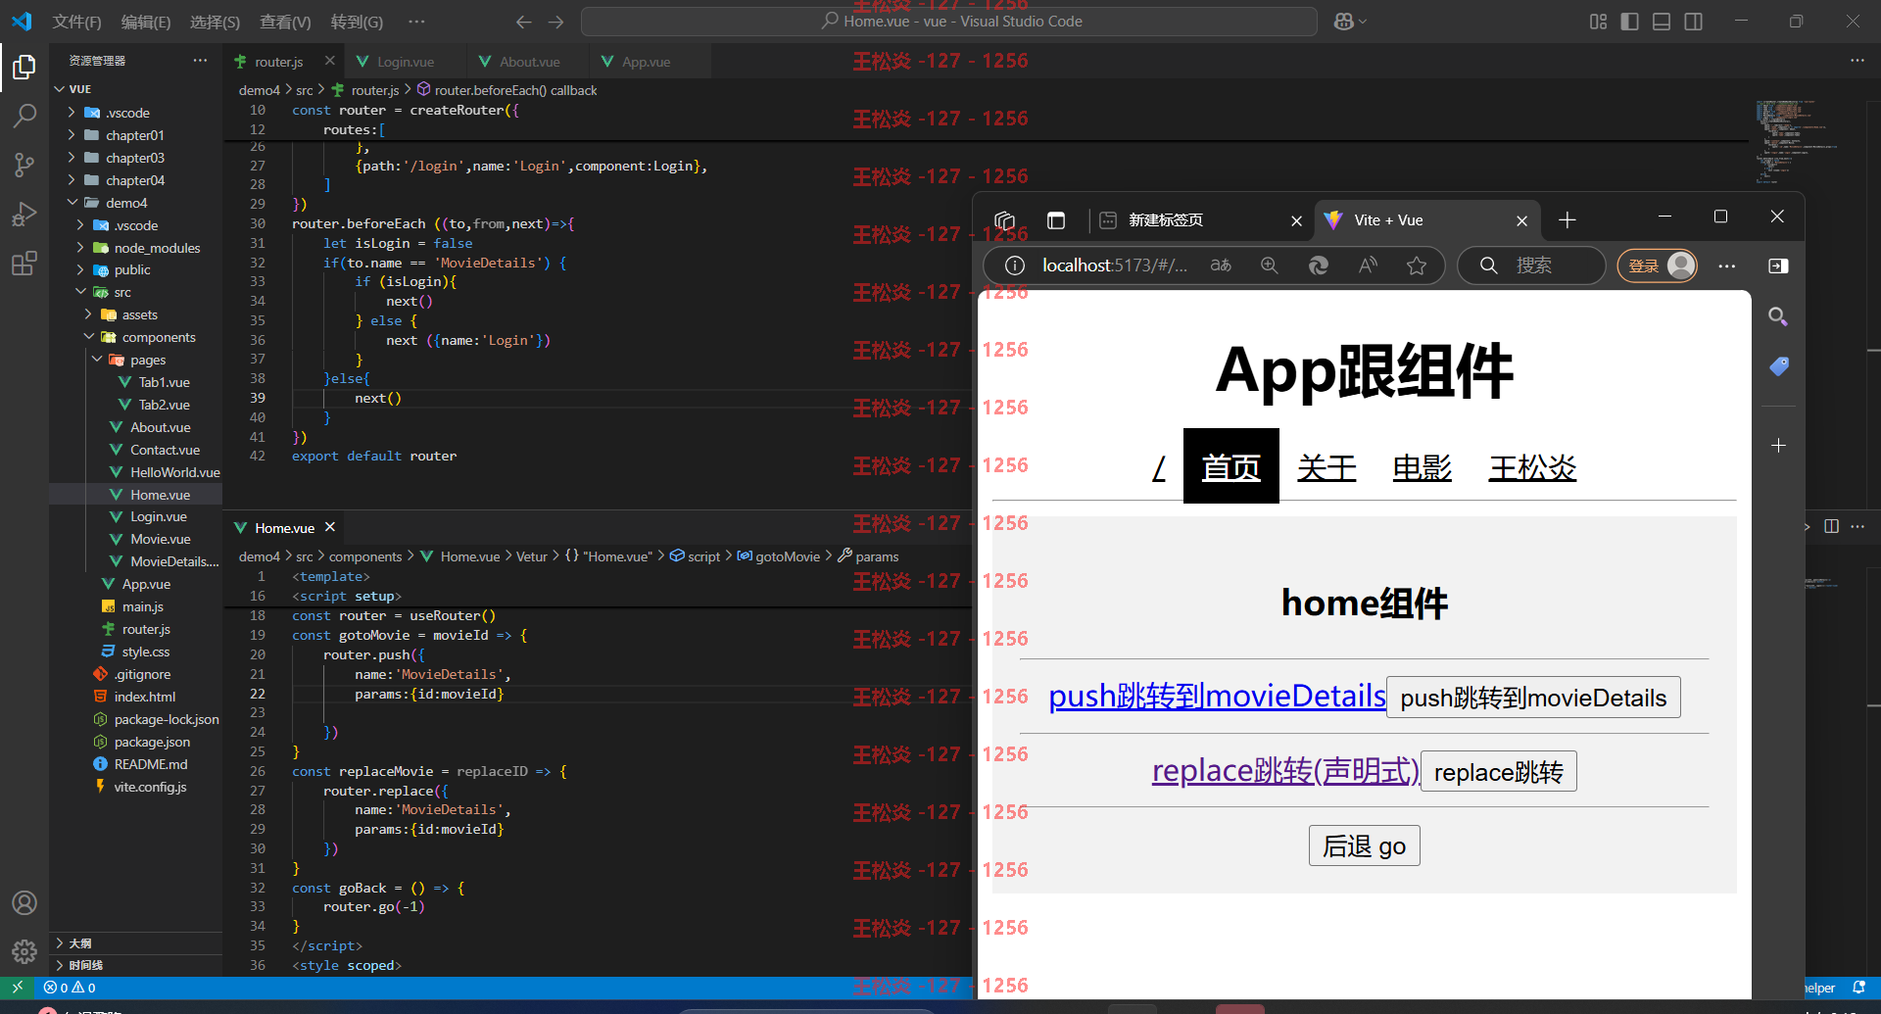
Task: Add page to favorites star
Action: click(x=1417, y=266)
